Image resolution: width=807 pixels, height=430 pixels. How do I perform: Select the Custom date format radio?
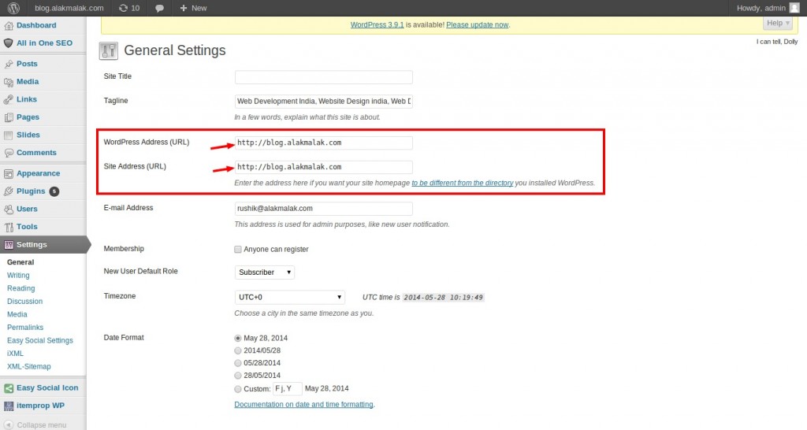tap(238, 389)
